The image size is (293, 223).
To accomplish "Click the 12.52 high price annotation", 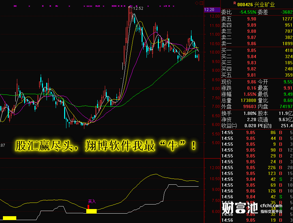I will pos(138,8).
